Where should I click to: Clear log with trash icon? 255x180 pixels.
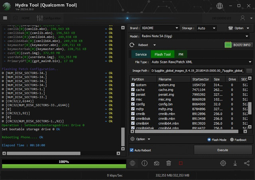coord(169,163)
